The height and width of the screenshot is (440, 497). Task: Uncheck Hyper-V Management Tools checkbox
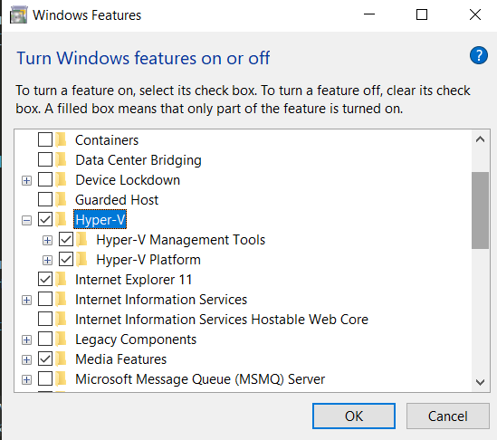point(66,239)
